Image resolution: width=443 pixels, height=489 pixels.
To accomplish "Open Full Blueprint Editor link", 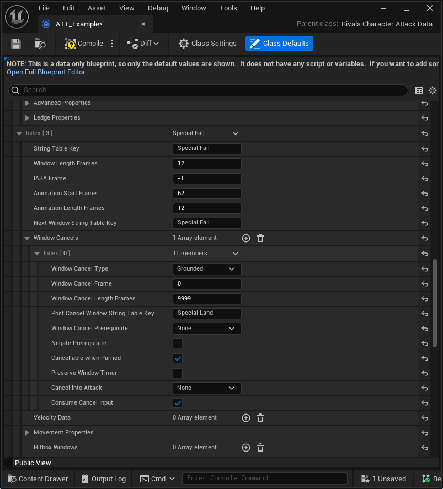I will pyautogui.click(x=46, y=72).
